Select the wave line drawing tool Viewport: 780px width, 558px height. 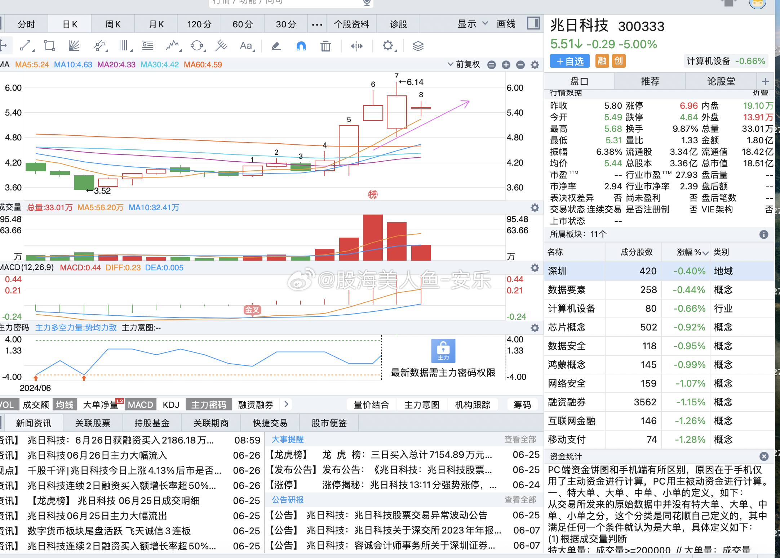172,46
